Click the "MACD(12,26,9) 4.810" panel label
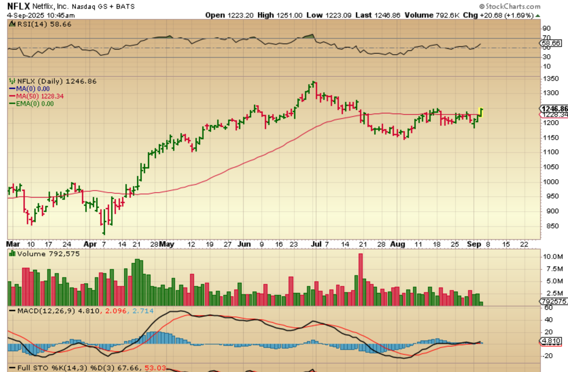Screen dimensions: 568x372 58,311
